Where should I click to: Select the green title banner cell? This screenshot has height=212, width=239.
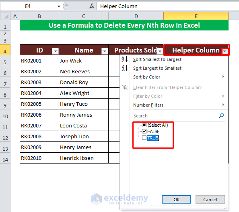click(124, 25)
